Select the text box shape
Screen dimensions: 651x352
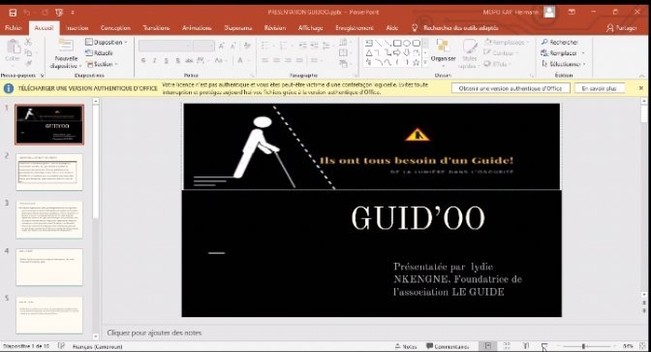pyautogui.click(x=369, y=43)
